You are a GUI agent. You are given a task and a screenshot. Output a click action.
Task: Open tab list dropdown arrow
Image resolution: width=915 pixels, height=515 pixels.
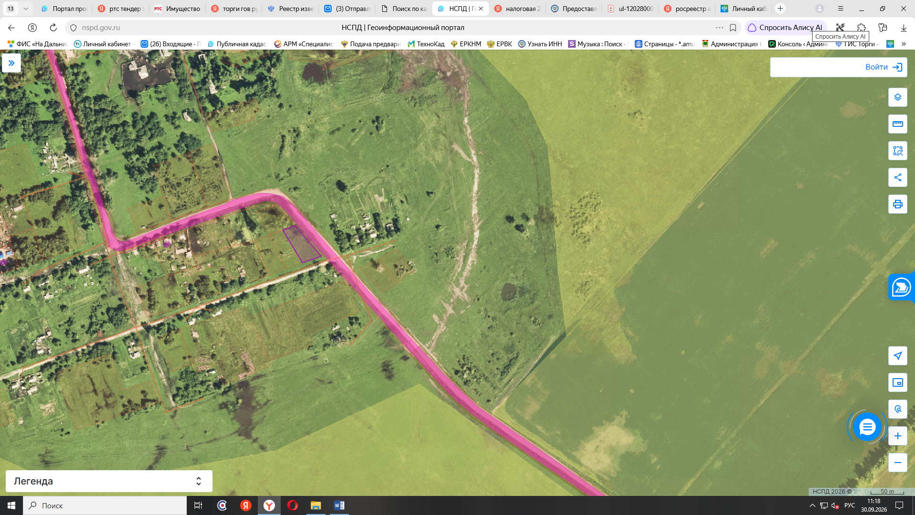(26, 9)
